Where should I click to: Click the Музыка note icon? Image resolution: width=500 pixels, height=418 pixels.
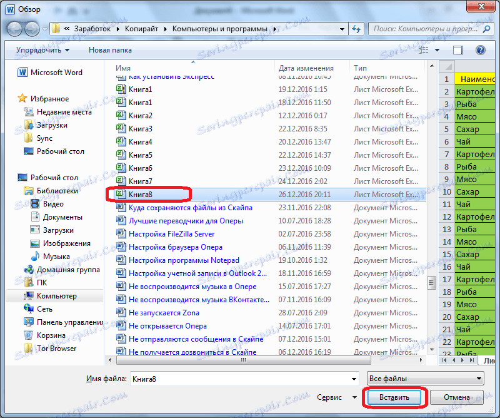(x=35, y=256)
